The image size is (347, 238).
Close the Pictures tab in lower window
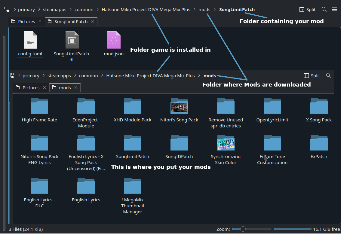coord(45,87)
